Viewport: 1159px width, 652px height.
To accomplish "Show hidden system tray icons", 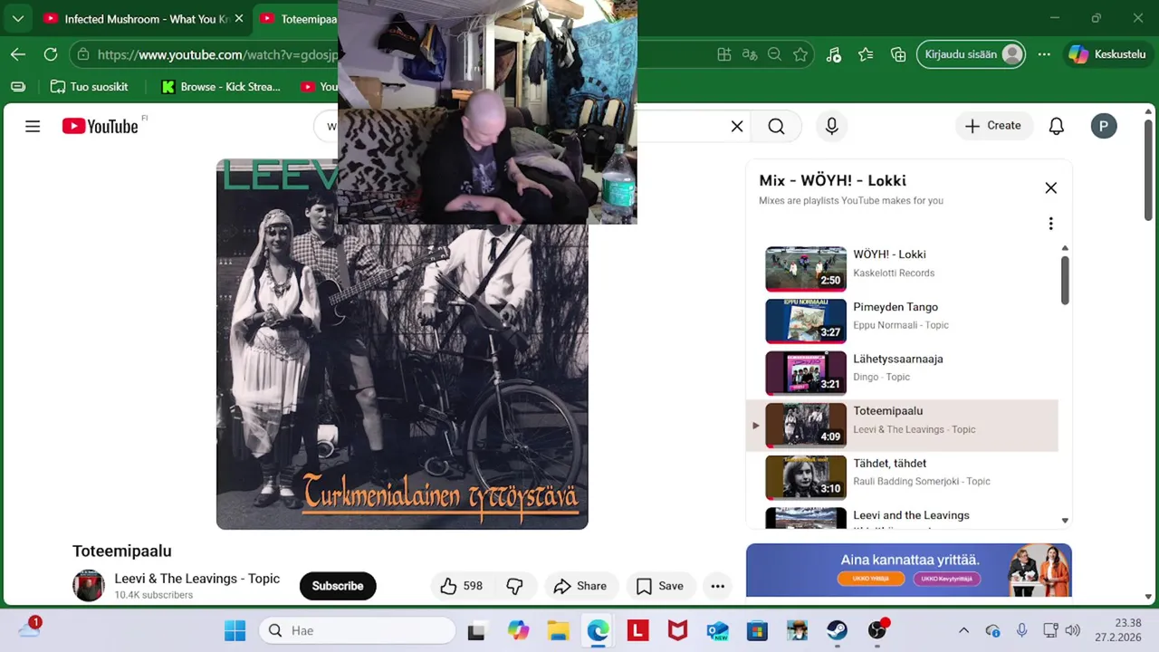I will coord(963,630).
